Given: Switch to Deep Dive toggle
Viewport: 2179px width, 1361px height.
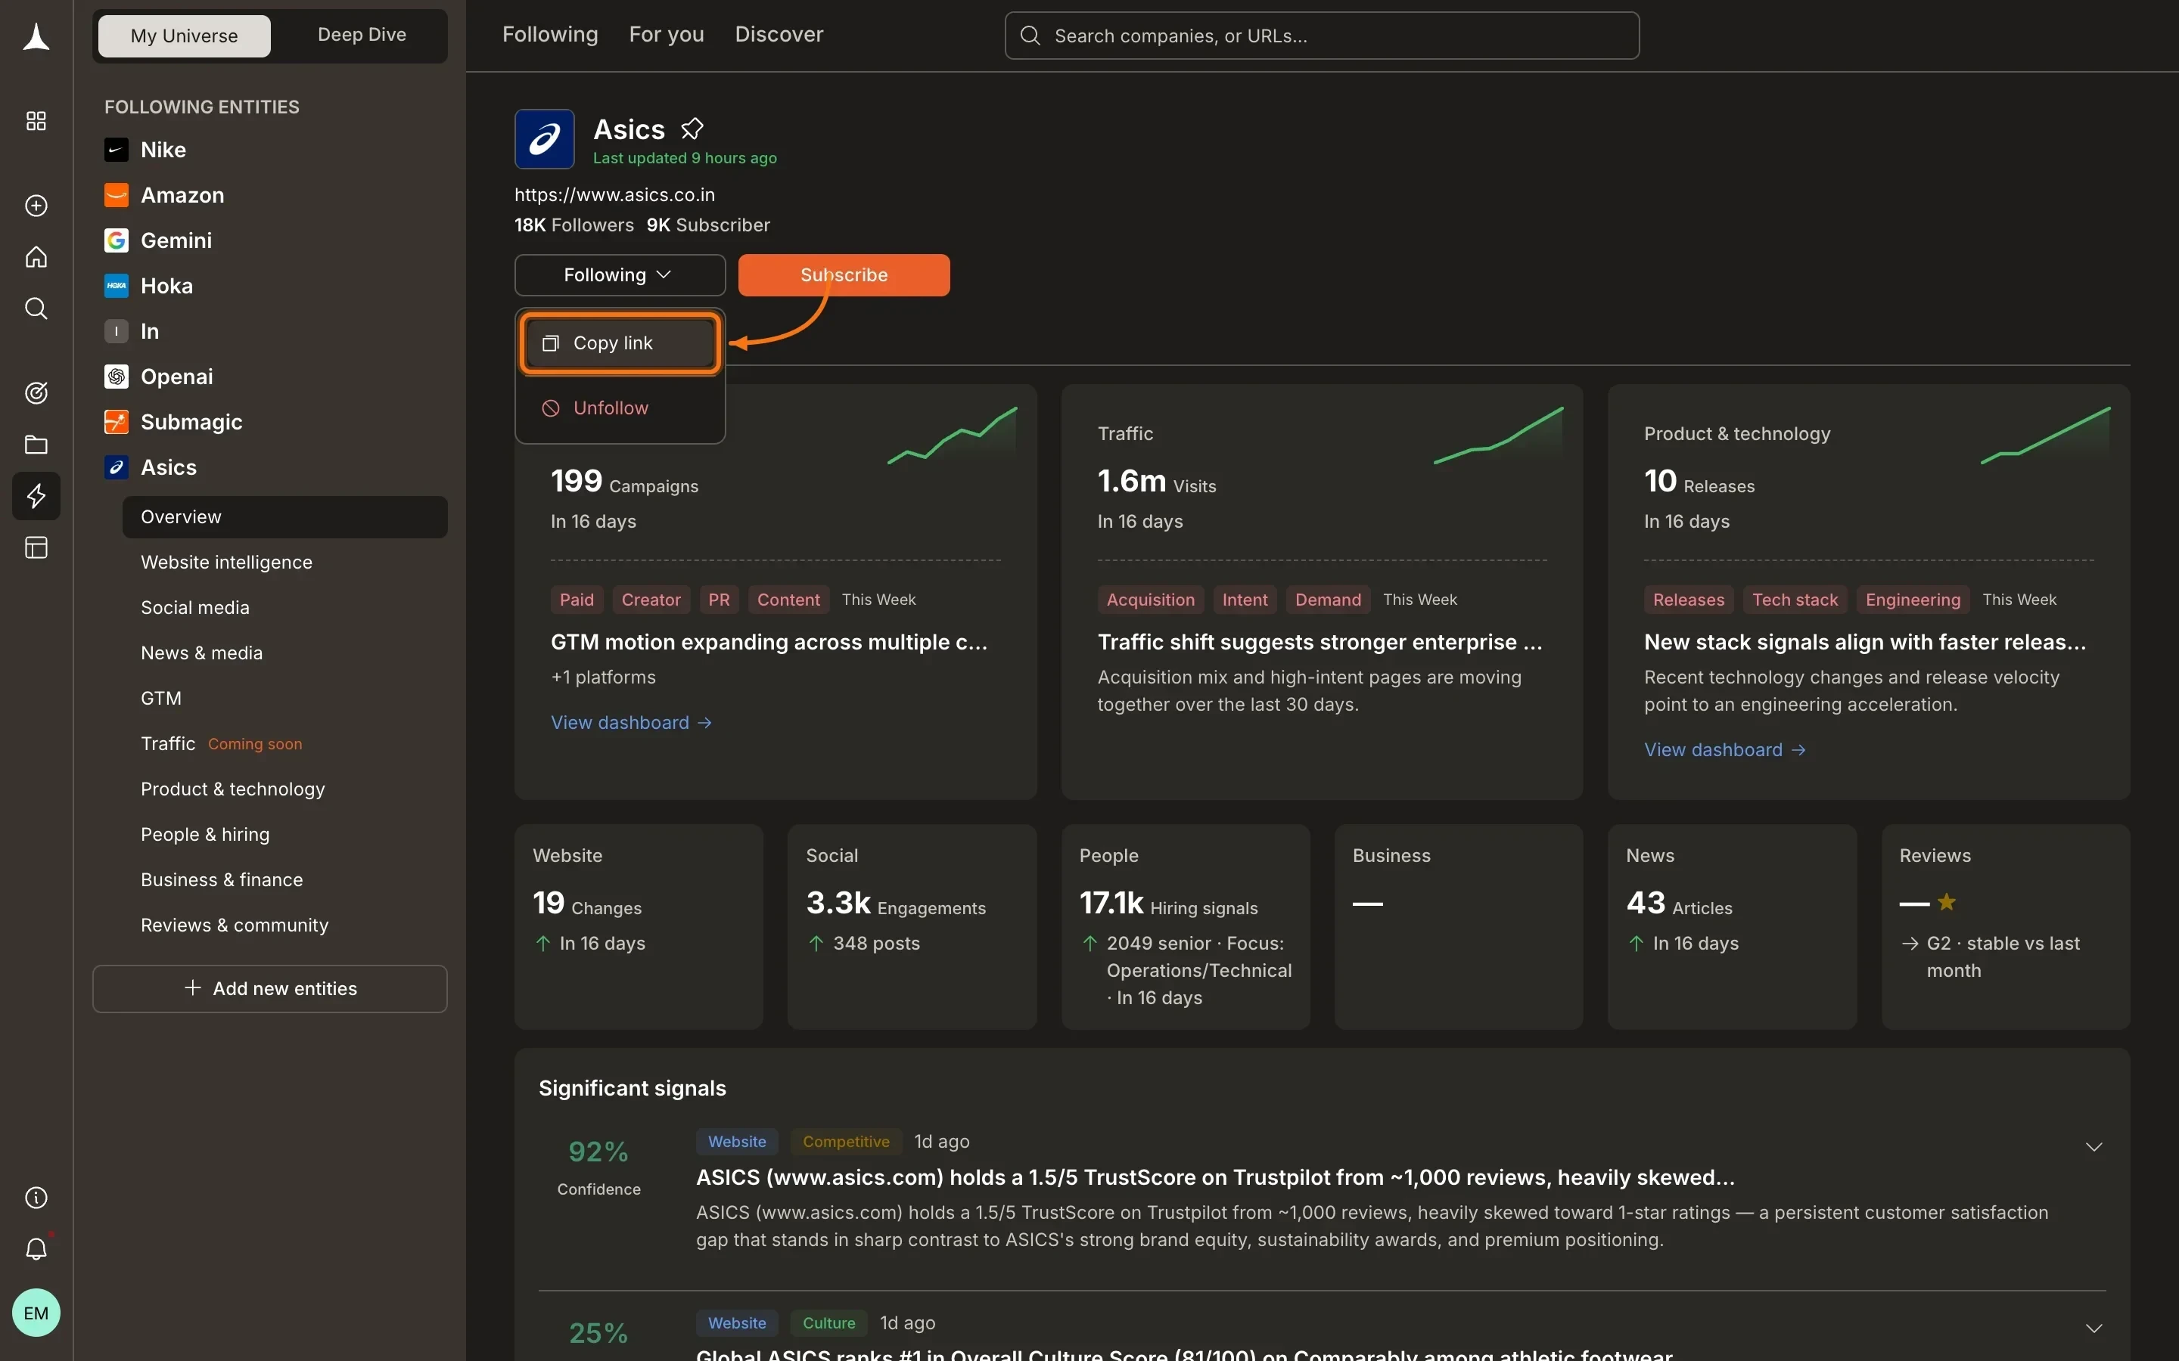Looking at the screenshot, I should pos(362,35).
